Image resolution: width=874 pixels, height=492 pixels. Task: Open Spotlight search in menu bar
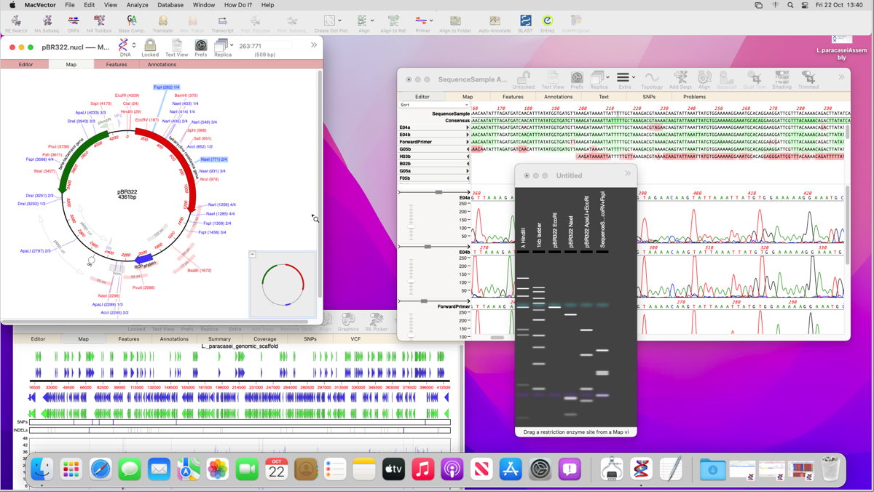click(790, 5)
